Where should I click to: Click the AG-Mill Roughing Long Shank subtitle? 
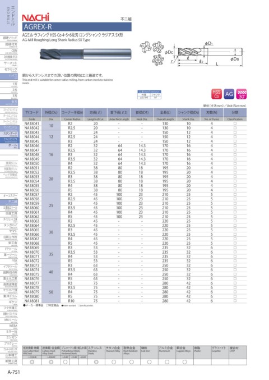[56, 40]
